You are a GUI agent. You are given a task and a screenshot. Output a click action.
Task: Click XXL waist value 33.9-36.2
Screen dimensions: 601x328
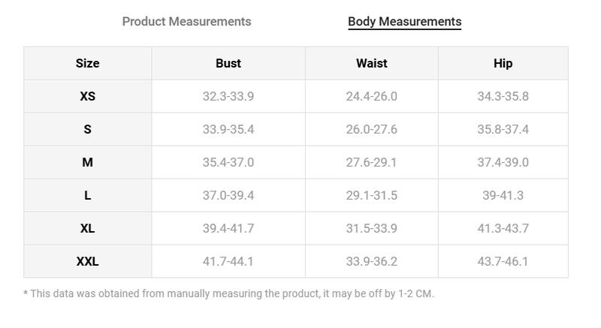[371, 261]
